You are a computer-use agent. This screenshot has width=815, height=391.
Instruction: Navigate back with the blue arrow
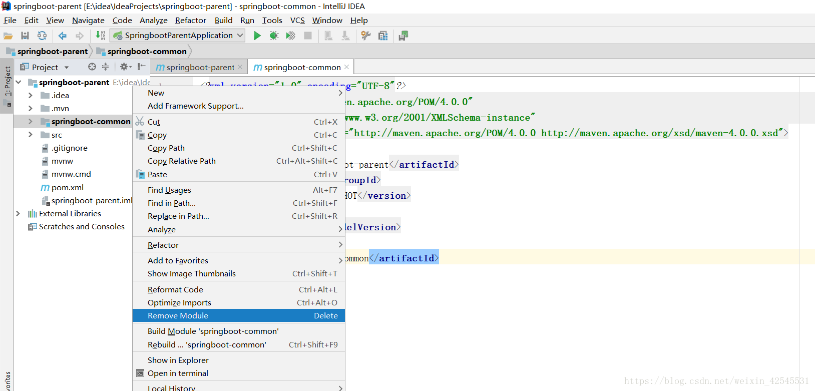tap(63, 36)
